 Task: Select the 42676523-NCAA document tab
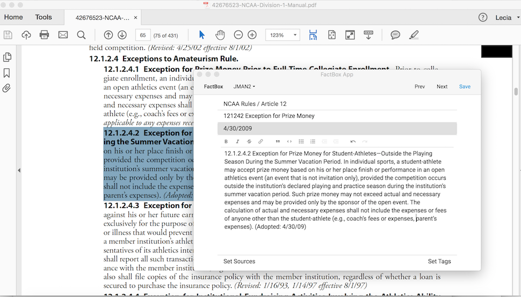(x=103, y=18)
